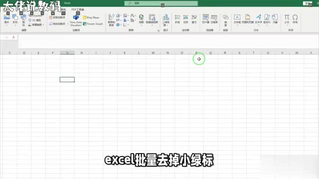Open the pie chart dropdown
Image resolution: width=319 pixels, height=179 pixels.
pos(119,25)
